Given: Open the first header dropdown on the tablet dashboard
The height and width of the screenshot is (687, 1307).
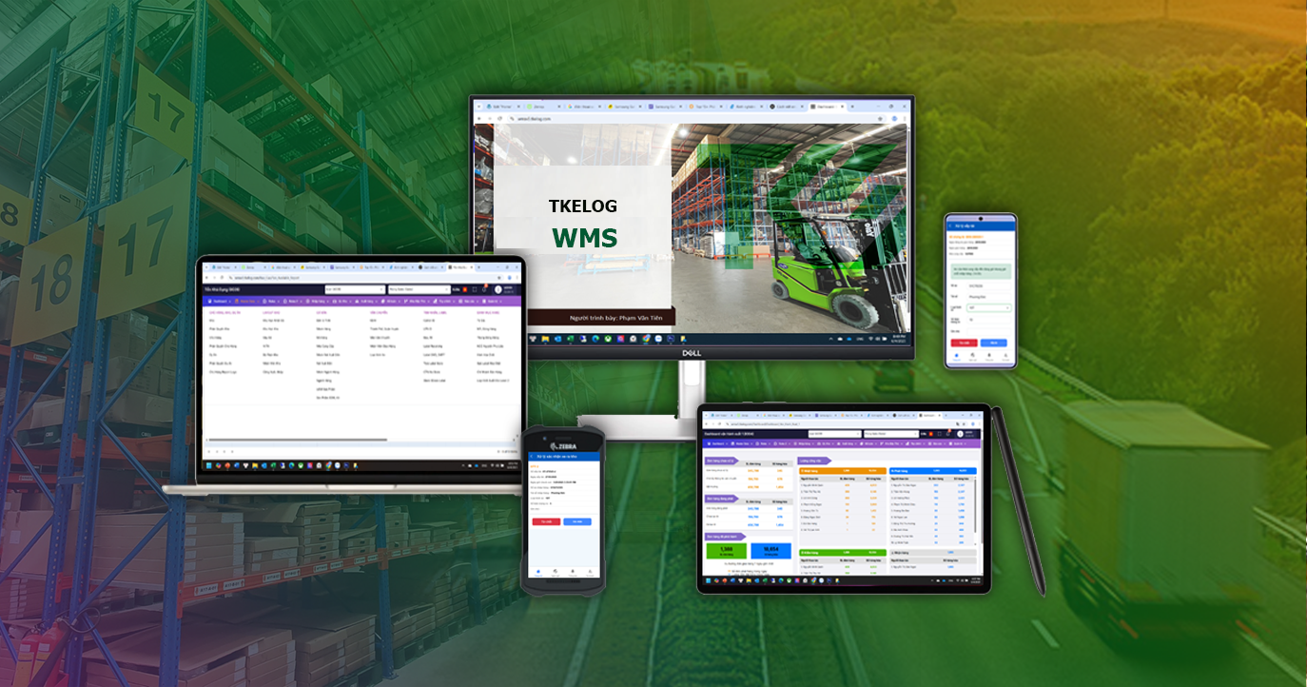Looking at the screenshot, I should click(835, 434).
